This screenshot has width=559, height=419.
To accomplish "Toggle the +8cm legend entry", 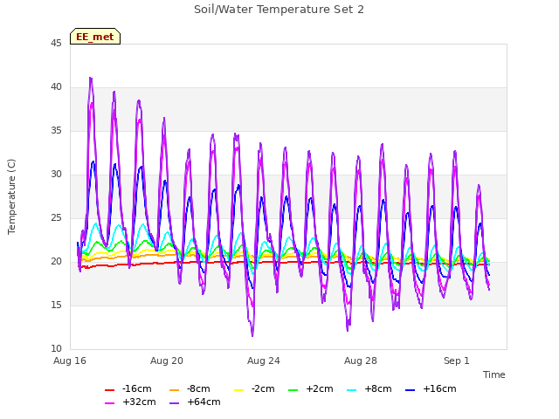I will 369,388.
